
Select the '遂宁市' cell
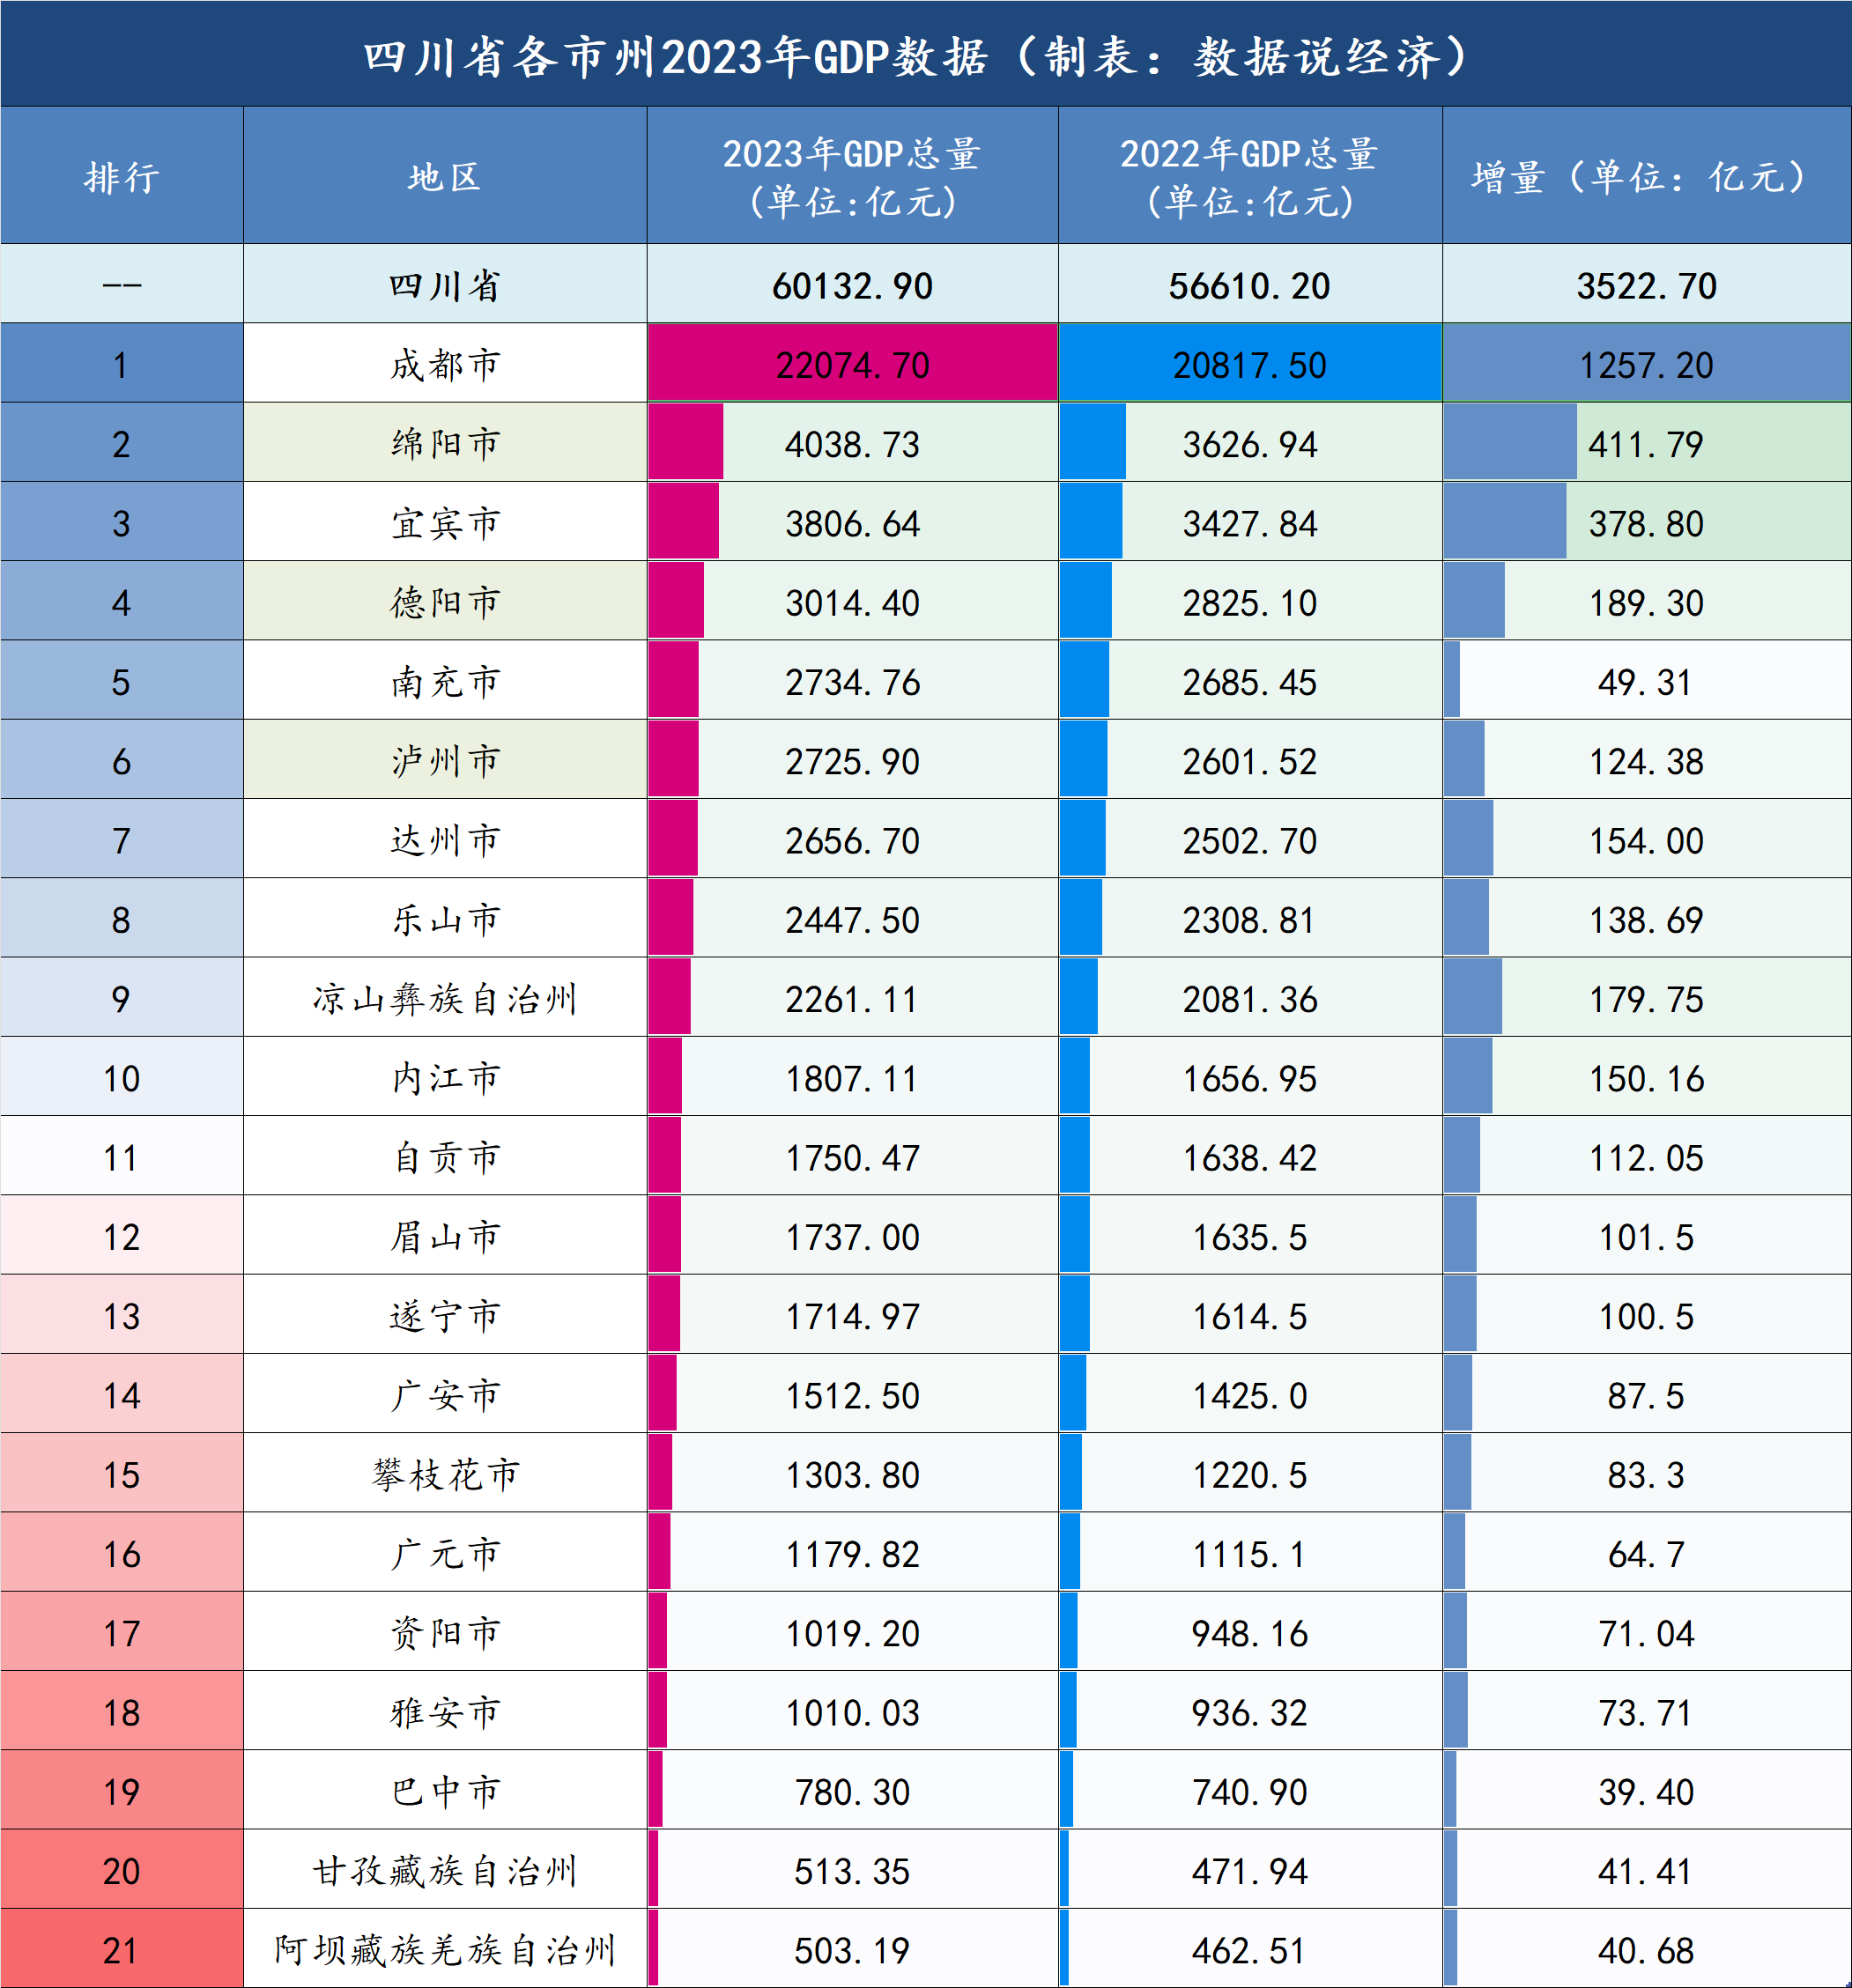444,1316
